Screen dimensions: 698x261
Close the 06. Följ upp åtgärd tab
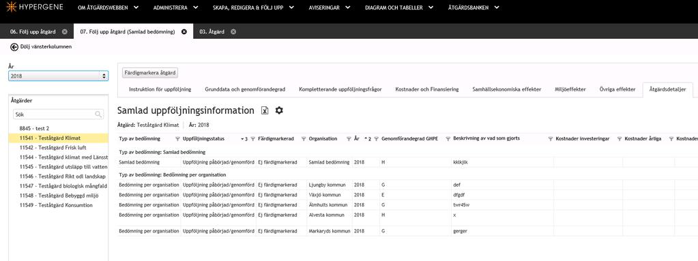65,31
